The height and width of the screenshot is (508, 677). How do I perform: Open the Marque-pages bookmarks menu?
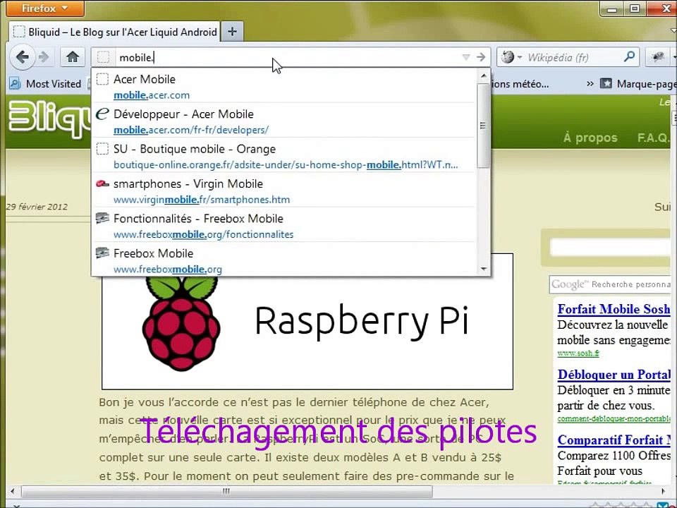tap(638, 84)
